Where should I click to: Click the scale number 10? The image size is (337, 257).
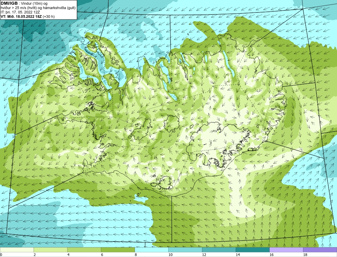pyautogui.click(x=170, y=255)
